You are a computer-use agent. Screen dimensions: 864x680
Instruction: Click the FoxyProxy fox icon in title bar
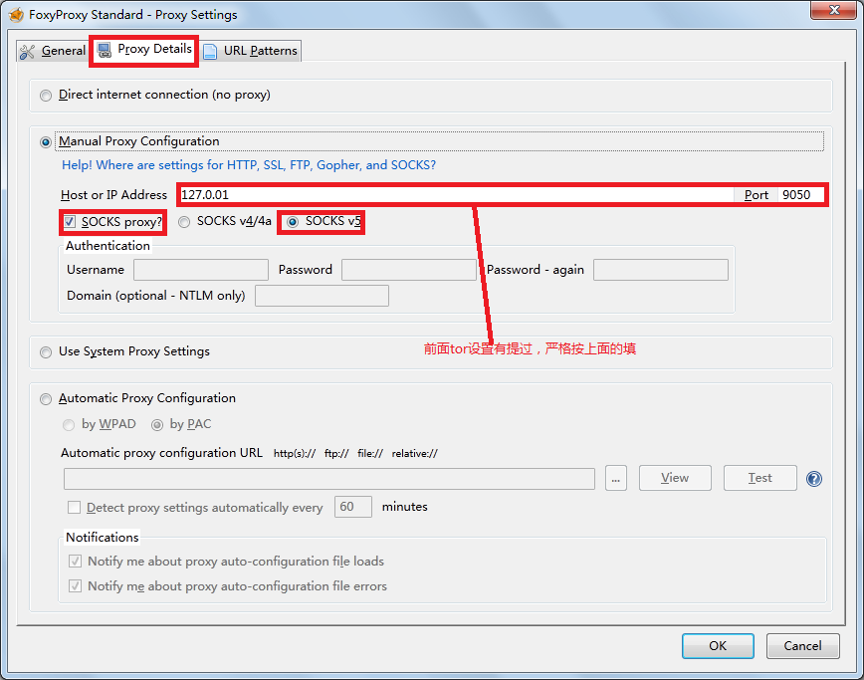click(17, 14)
